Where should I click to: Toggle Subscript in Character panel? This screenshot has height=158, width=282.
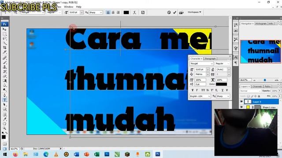[x=216, y=90]
